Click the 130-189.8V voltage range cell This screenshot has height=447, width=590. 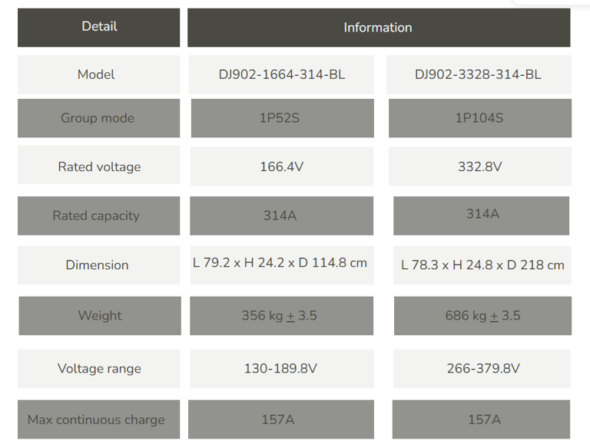[282, 369]
